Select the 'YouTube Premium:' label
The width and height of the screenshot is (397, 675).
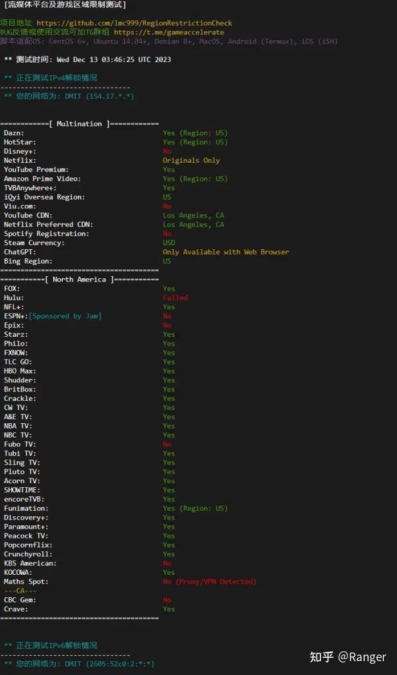[x=36, y=169]
